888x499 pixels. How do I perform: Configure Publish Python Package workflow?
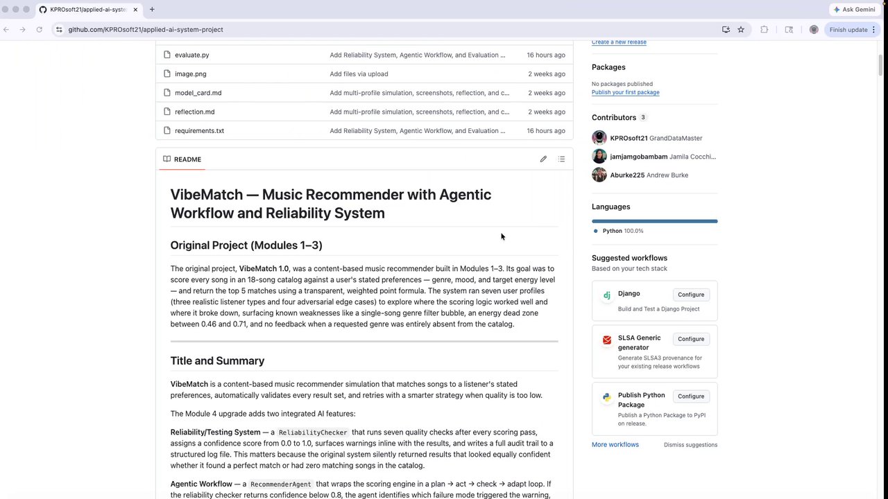pos(691,396)
